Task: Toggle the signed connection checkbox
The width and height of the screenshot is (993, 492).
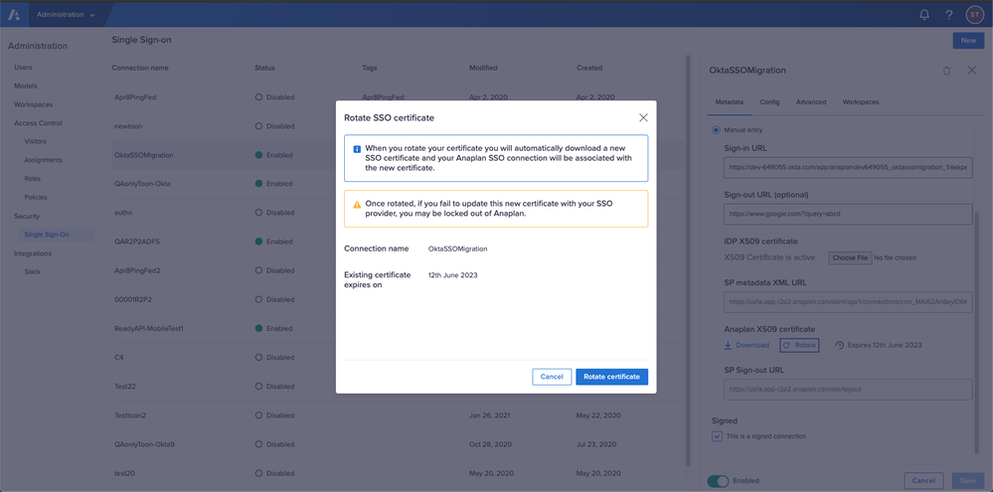Action: pos(717,436)
